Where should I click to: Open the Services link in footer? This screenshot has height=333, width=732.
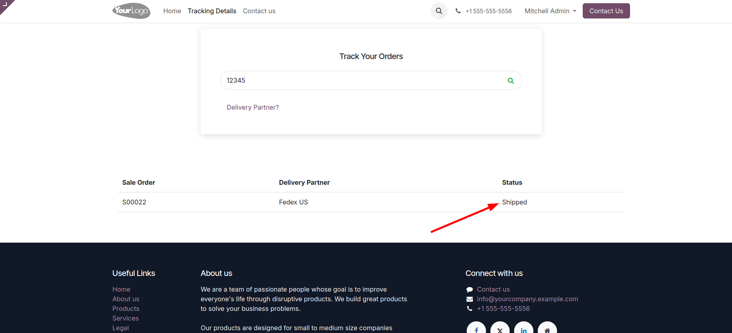pos(126,318)
